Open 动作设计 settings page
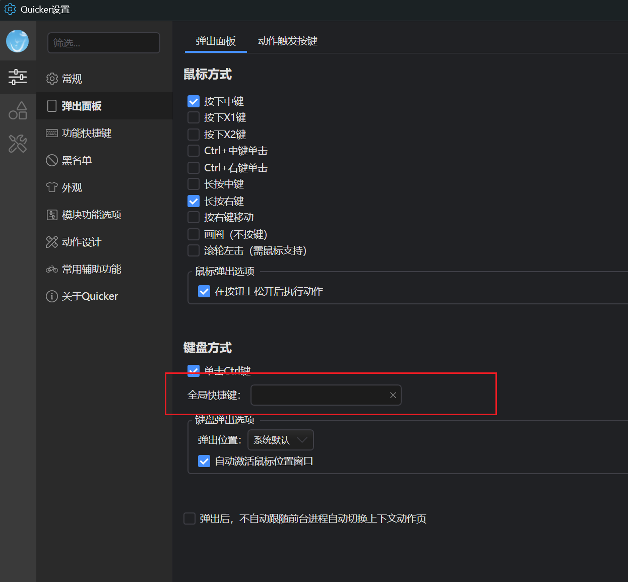Image resolution: width=628 pixels, height=582 pixels. point(104,242)
